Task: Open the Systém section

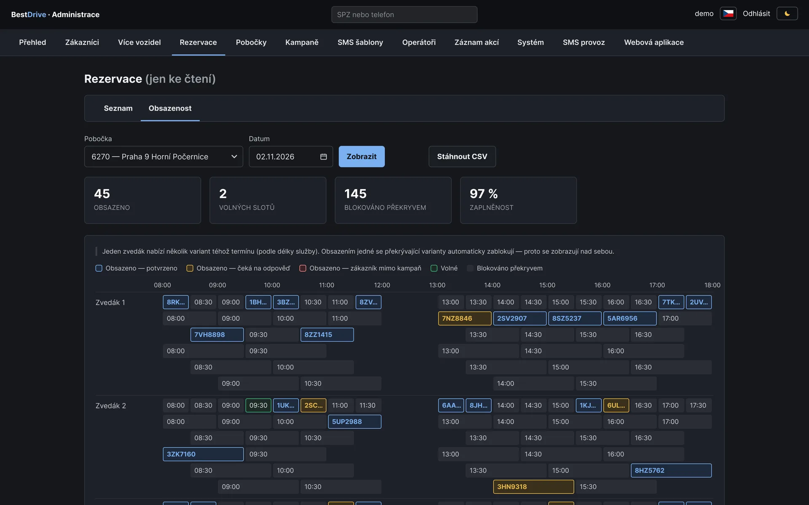Action: 530,43
